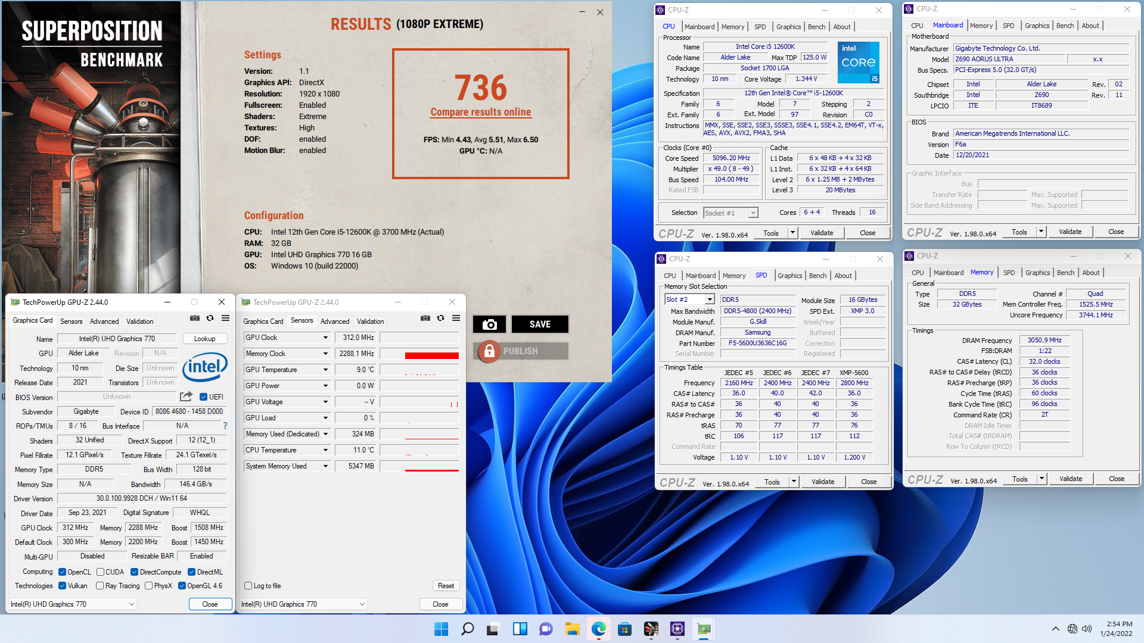Image resolution: width=1144 pixels, height=643 pixels.
Task: Open the Bench tab in the CPU-Z CPU window
Action: pos(816,27)
